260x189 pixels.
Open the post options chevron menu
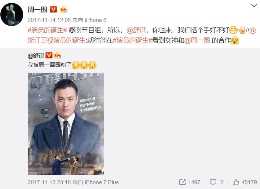[x=254, y=6]
